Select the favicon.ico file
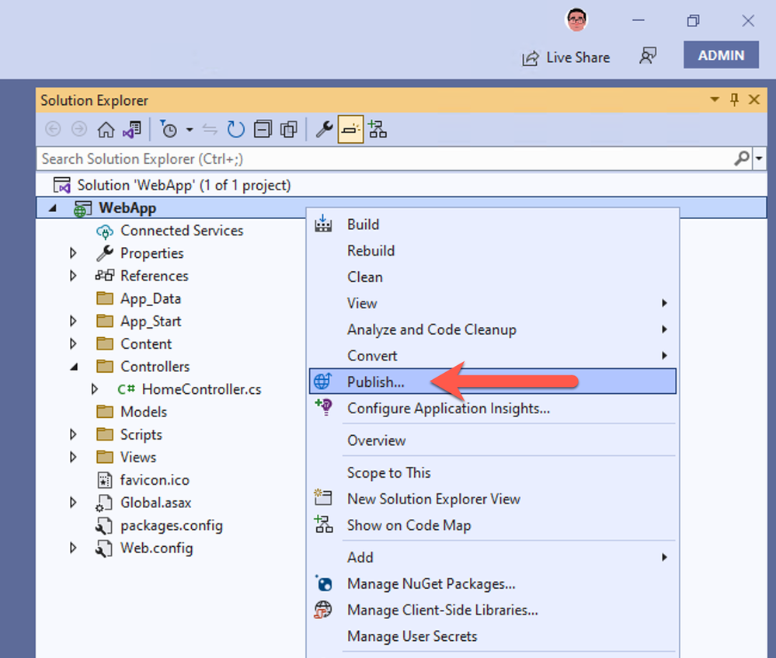The height and width of the screenshot is (658, 776). coord(155,480)
